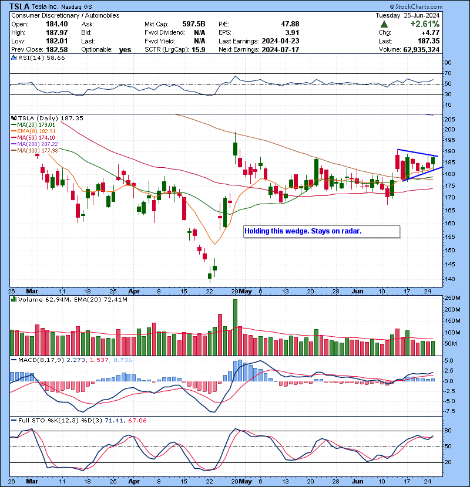Image resolution: width=470 pixels, height=487 pixels.
Task: Click the Optionable value yes
Action: [x=125, y=50]
